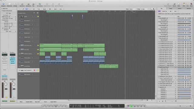This screenshot has height=109, width=194.
Task: Collapse the Audio#01.aif file entry
Action: (159, 87)
